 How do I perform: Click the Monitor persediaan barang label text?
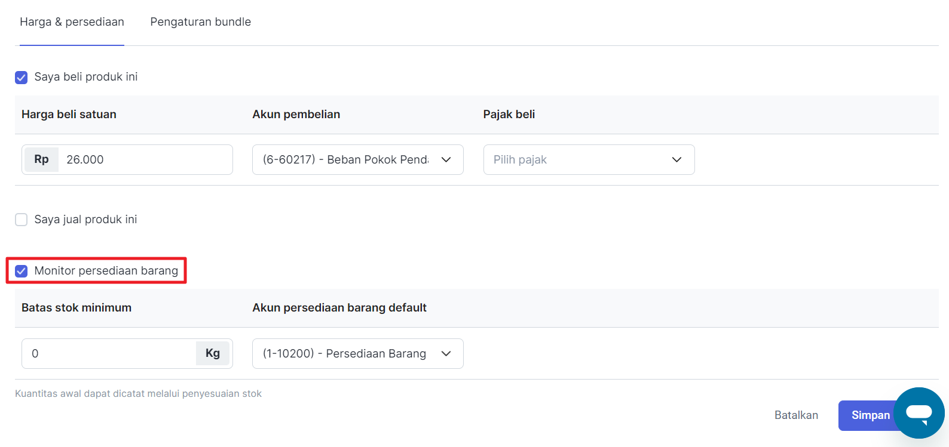click(x=106, y=271)
